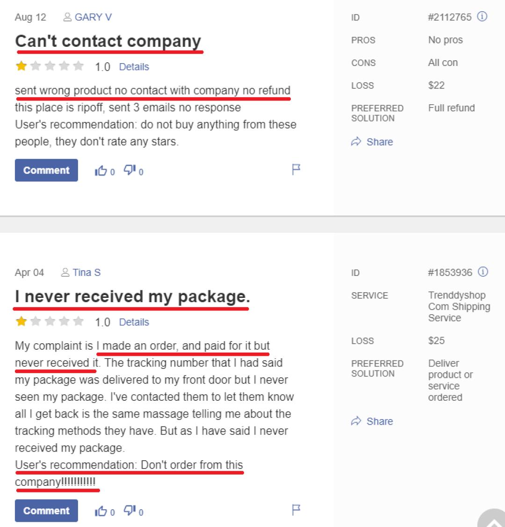
Task: Open "I never received my package." title
Action: pyautogui.click(x=132, y=297)
